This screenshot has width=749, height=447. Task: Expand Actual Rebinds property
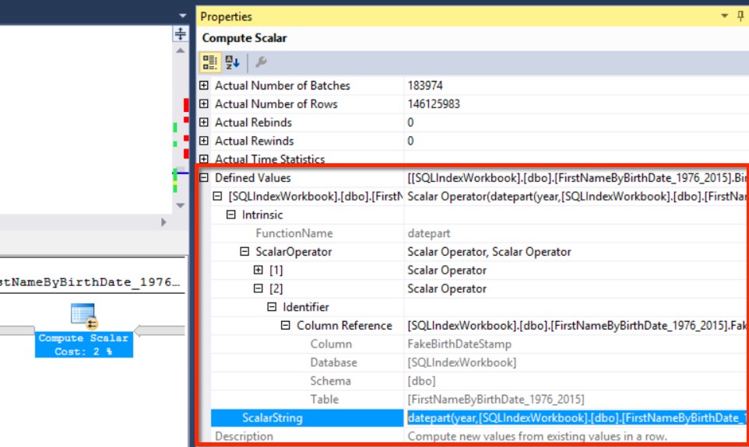click(x=204, y=122)
